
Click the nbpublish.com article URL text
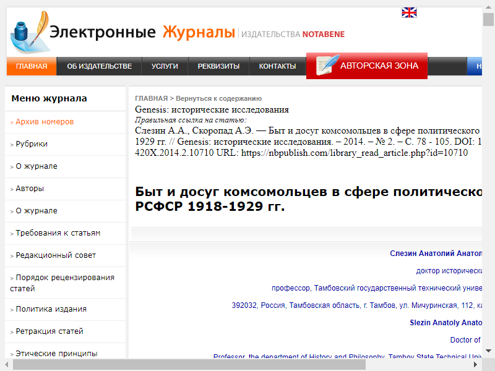(x=355, y=153)
